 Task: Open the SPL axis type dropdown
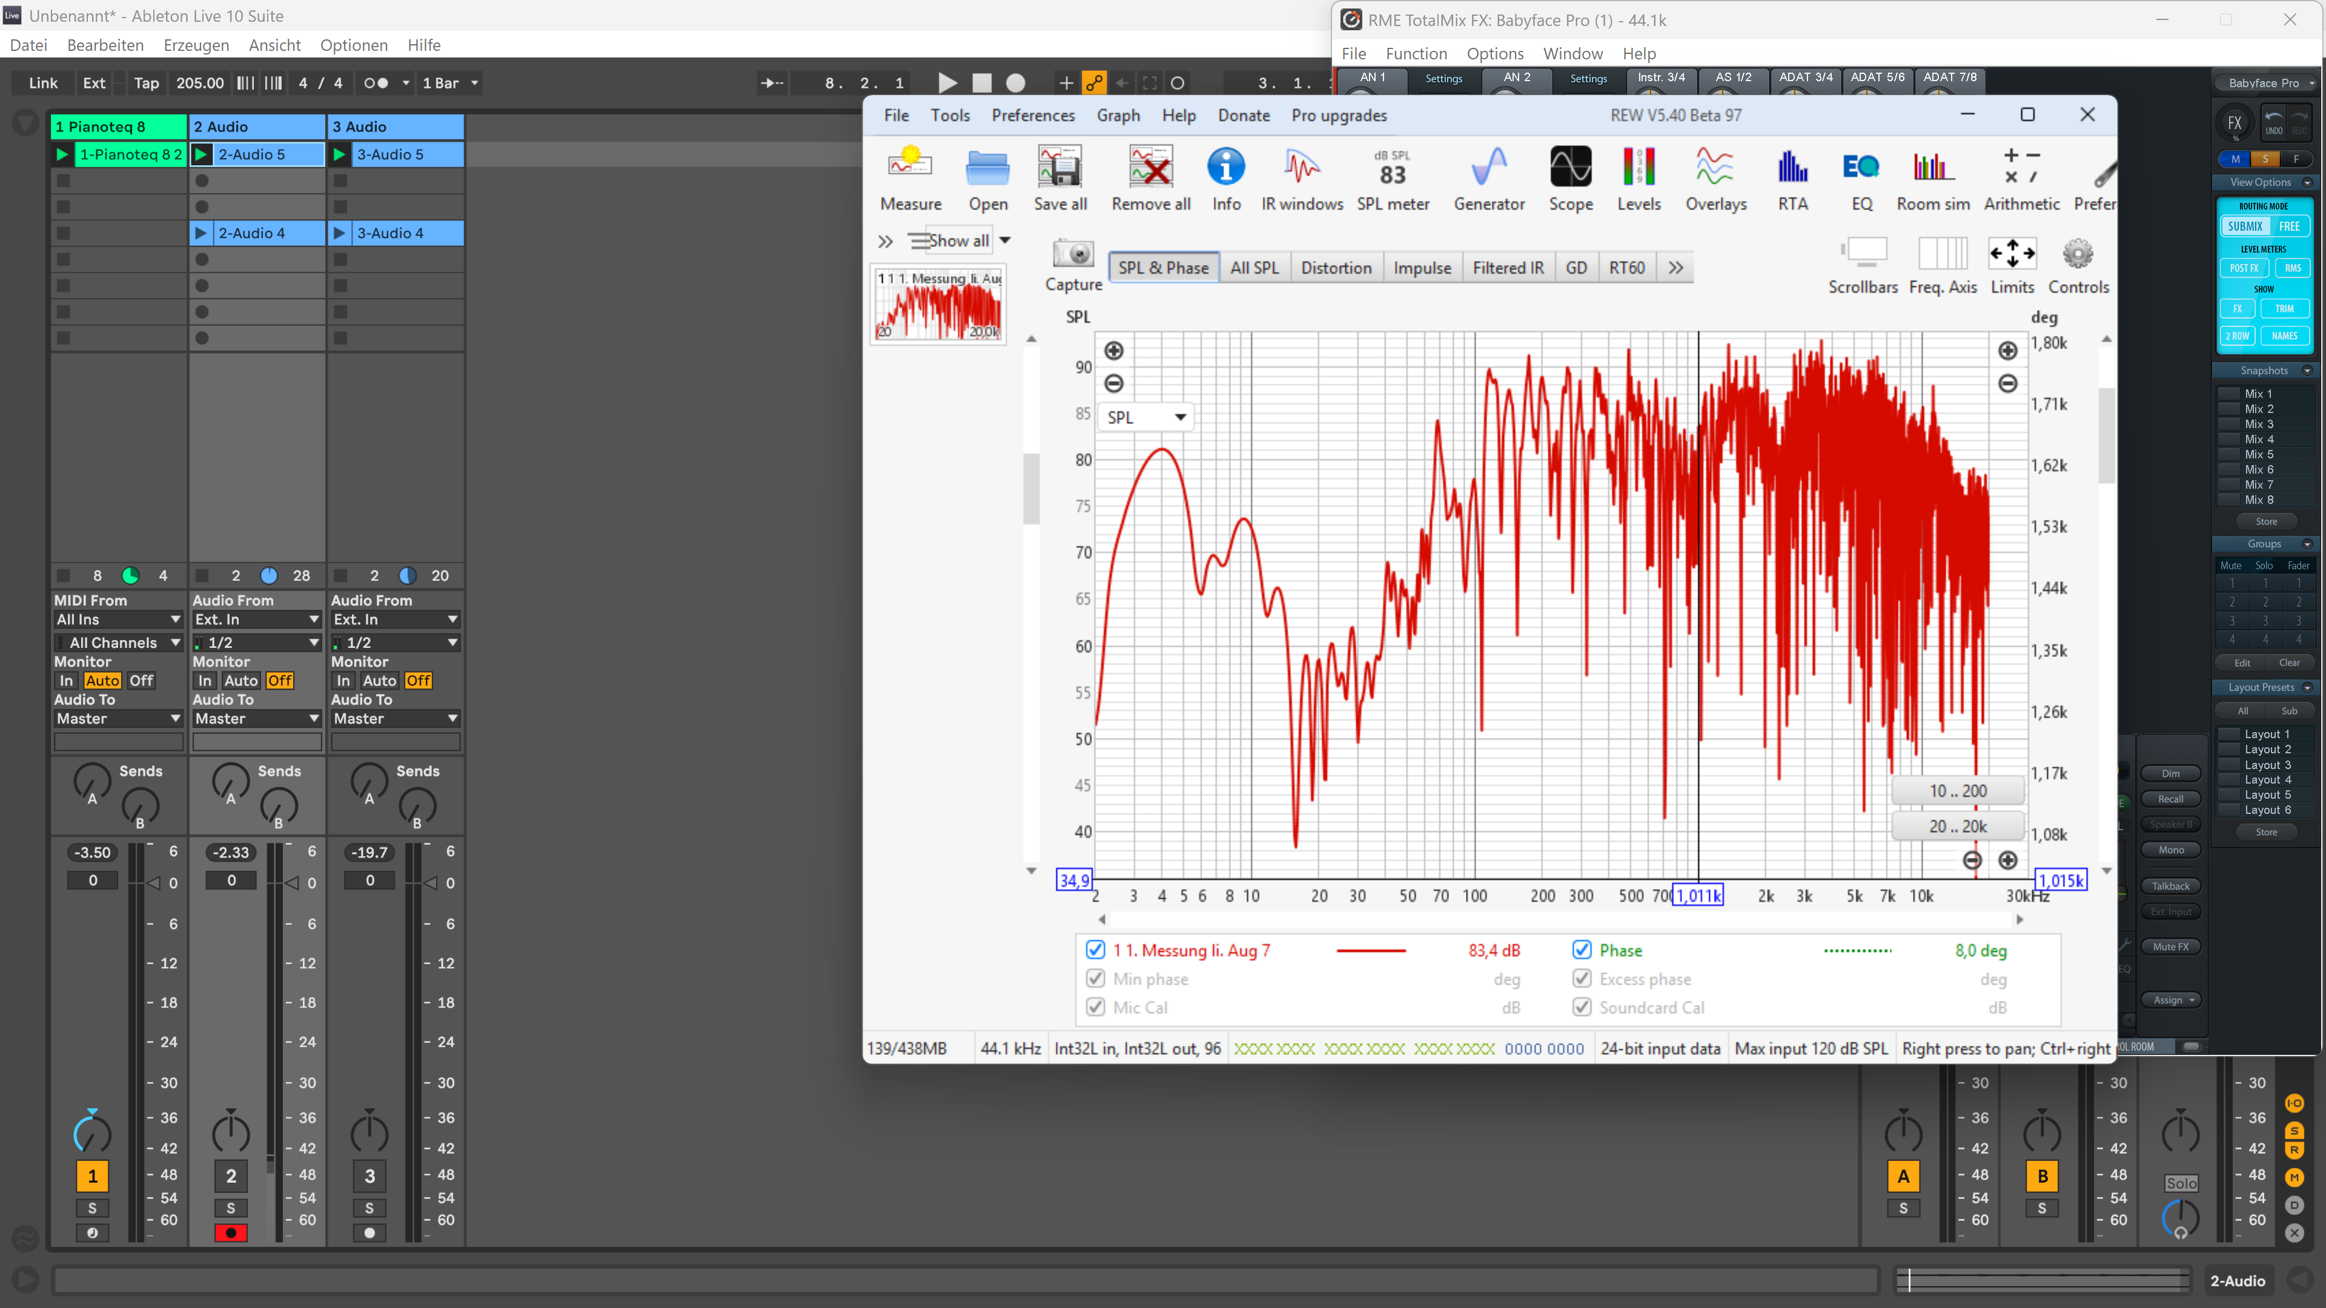pos(1146,417)
